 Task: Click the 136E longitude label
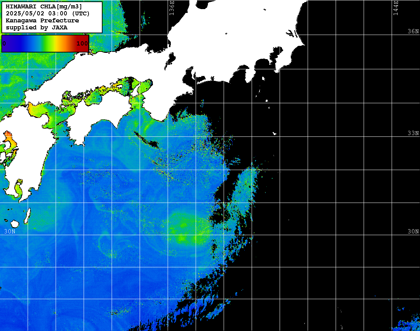[171, 8]
